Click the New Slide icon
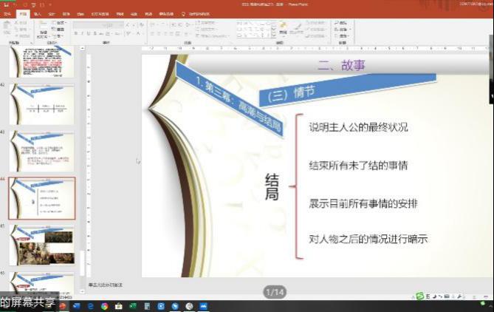 click(43, 28)
